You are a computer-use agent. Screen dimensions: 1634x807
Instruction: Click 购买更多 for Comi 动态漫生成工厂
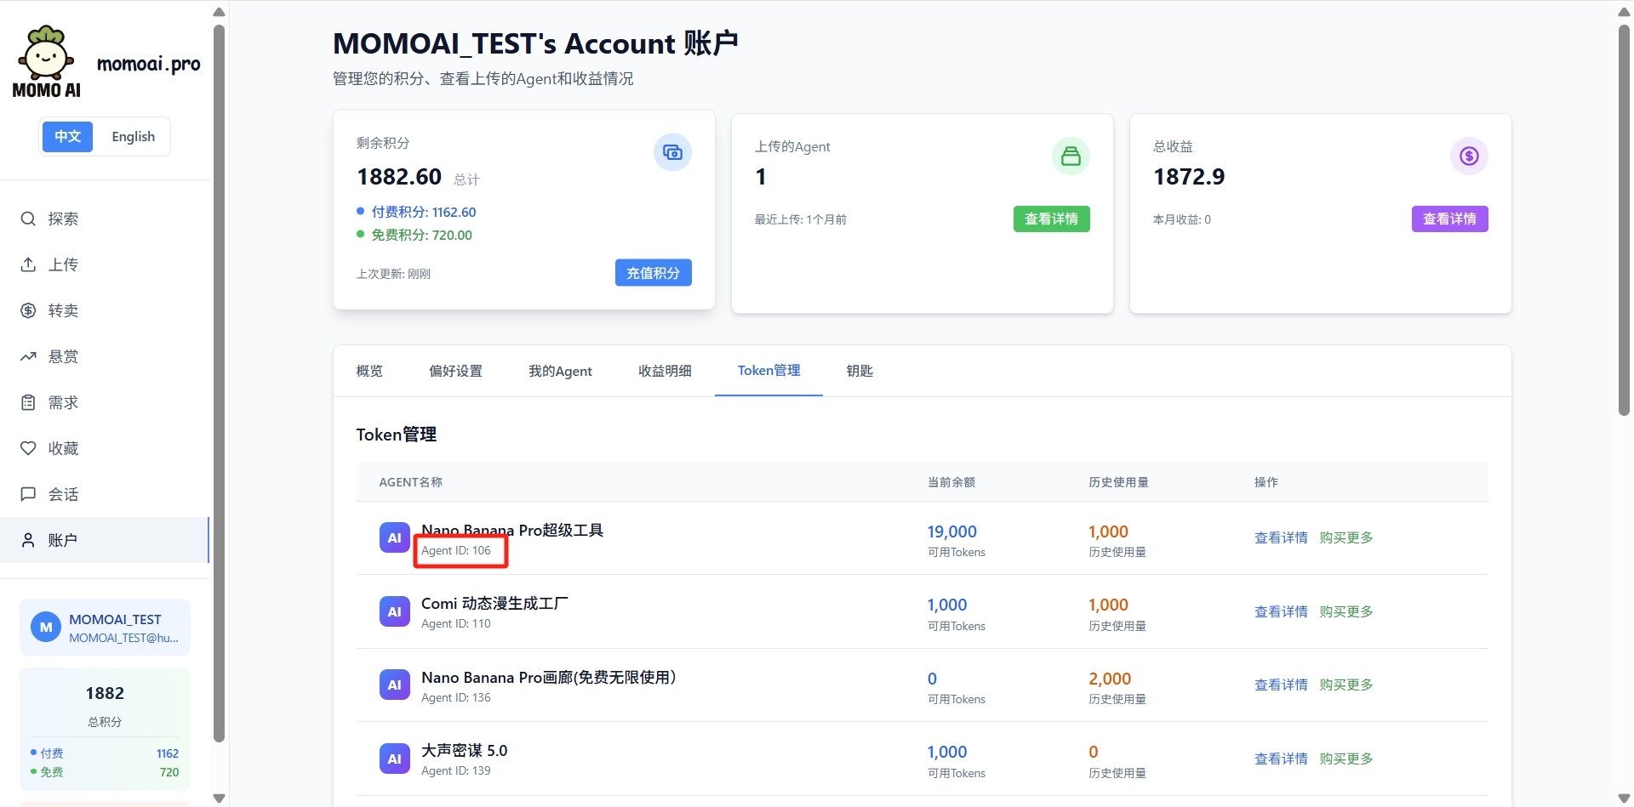point(1345,611)
